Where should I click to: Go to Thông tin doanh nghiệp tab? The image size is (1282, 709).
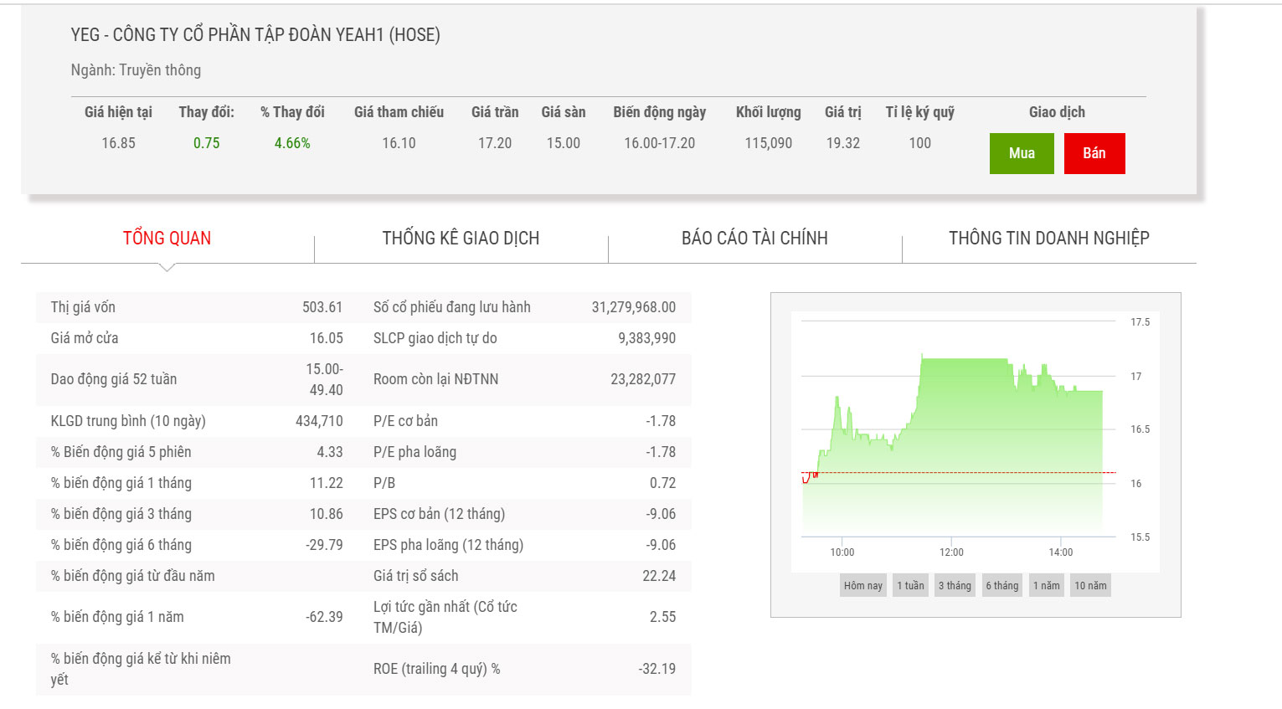[1048, 239]
